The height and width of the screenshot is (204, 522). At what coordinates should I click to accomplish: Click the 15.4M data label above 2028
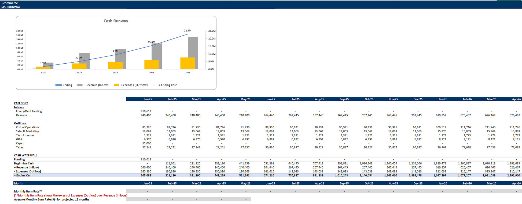151,42
